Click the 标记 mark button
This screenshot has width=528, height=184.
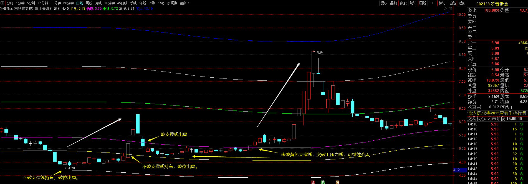[442, 3]
